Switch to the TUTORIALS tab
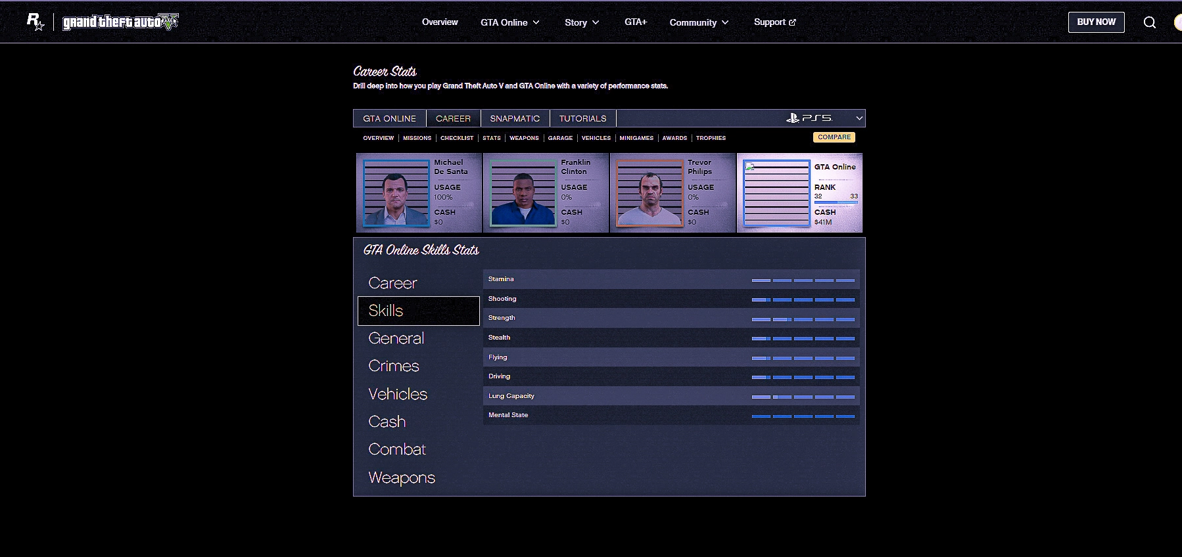The width and height of the screenshot is (1182, 557). (582, 118)
